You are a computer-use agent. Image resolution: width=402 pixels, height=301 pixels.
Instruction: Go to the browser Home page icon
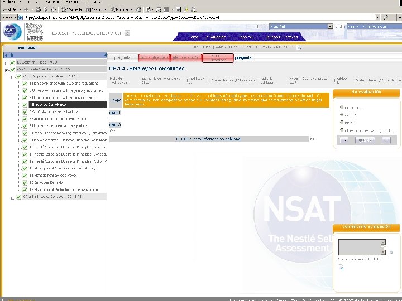[x=54, y=9]
